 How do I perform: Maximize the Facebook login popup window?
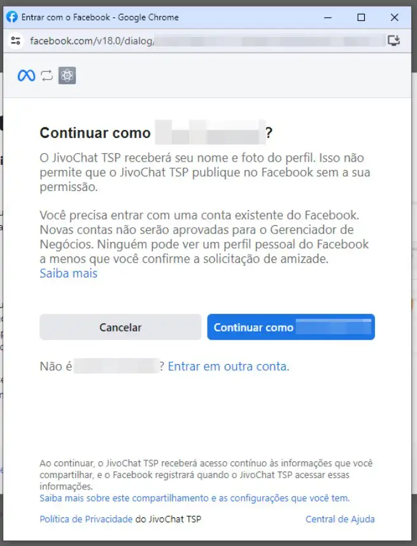pos(361,17)
